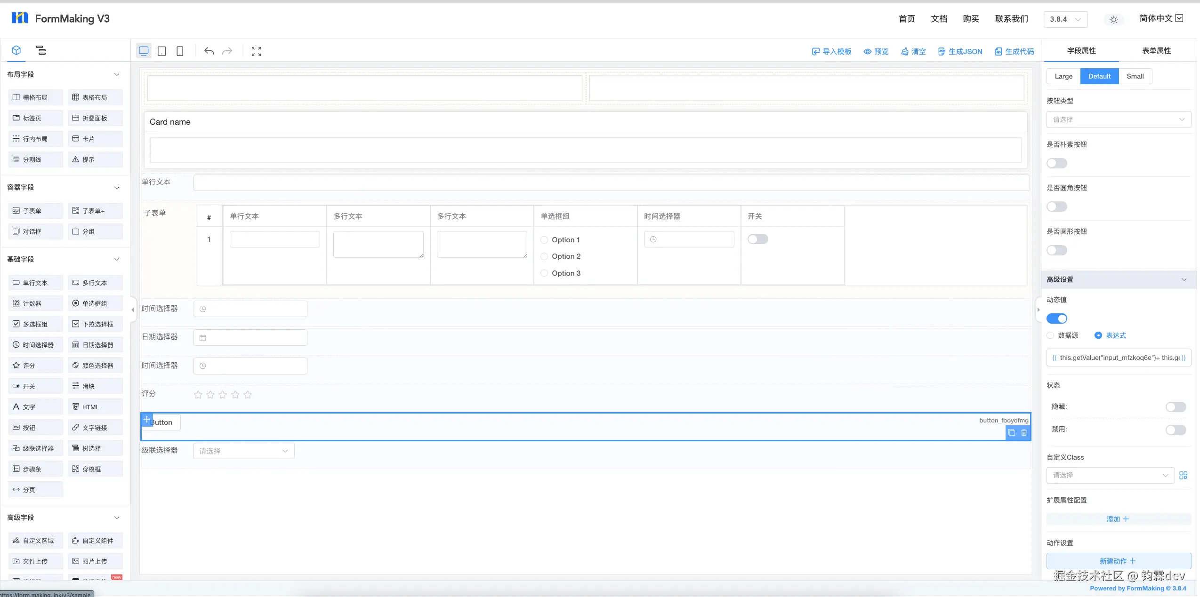
Task: Switch to mobile phone preview icon
Action: 180,51
